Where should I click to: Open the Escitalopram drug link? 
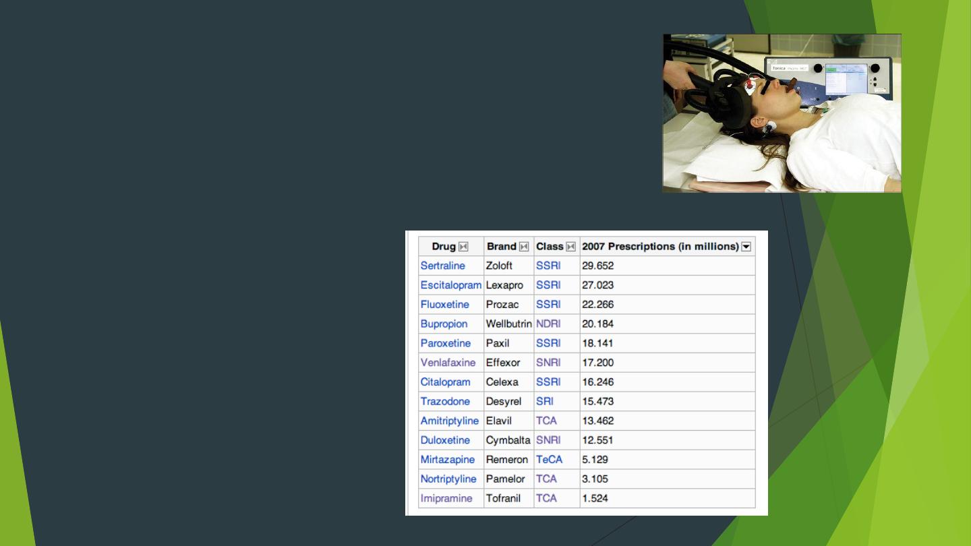click(x=451, y=285)
